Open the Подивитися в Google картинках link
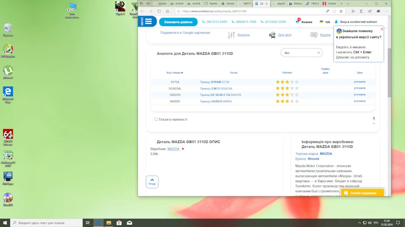 (x=185, y=33)
